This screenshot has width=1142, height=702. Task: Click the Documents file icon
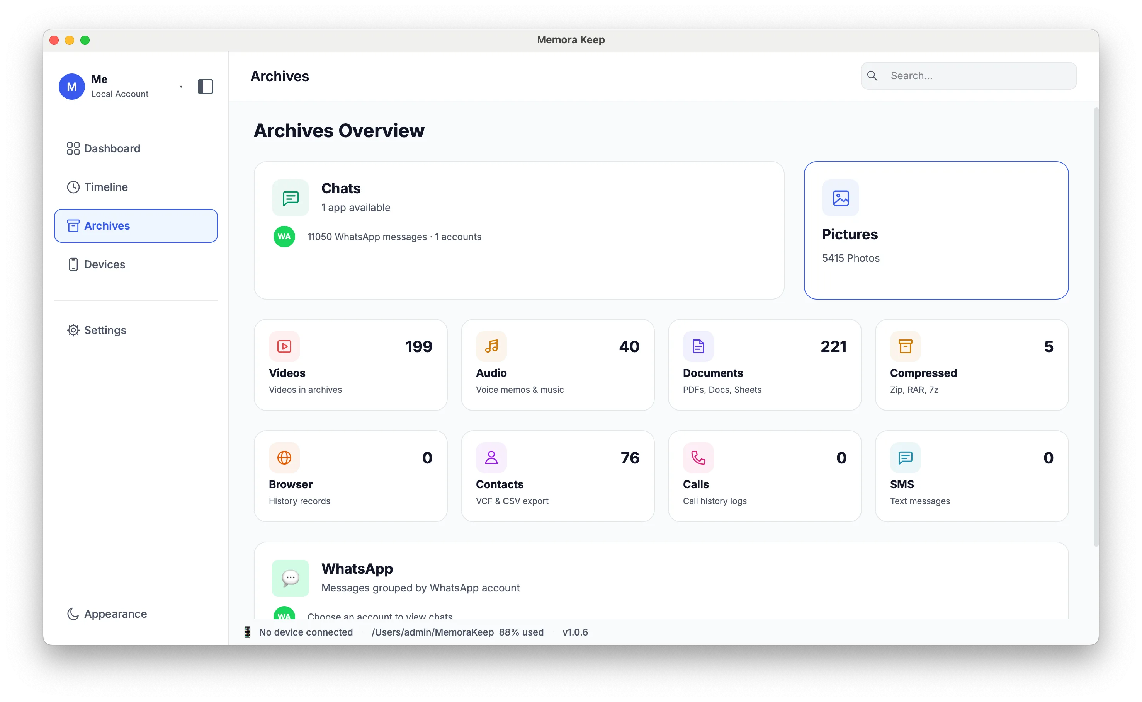[698, 346]
